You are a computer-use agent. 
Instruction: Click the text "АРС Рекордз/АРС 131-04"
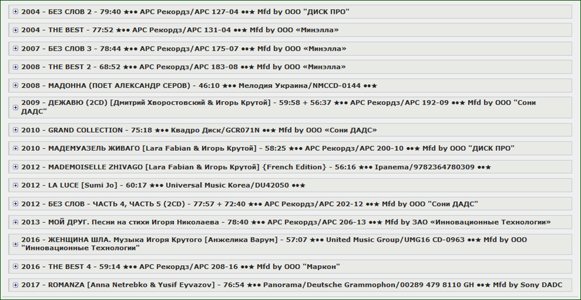point(181,30)
